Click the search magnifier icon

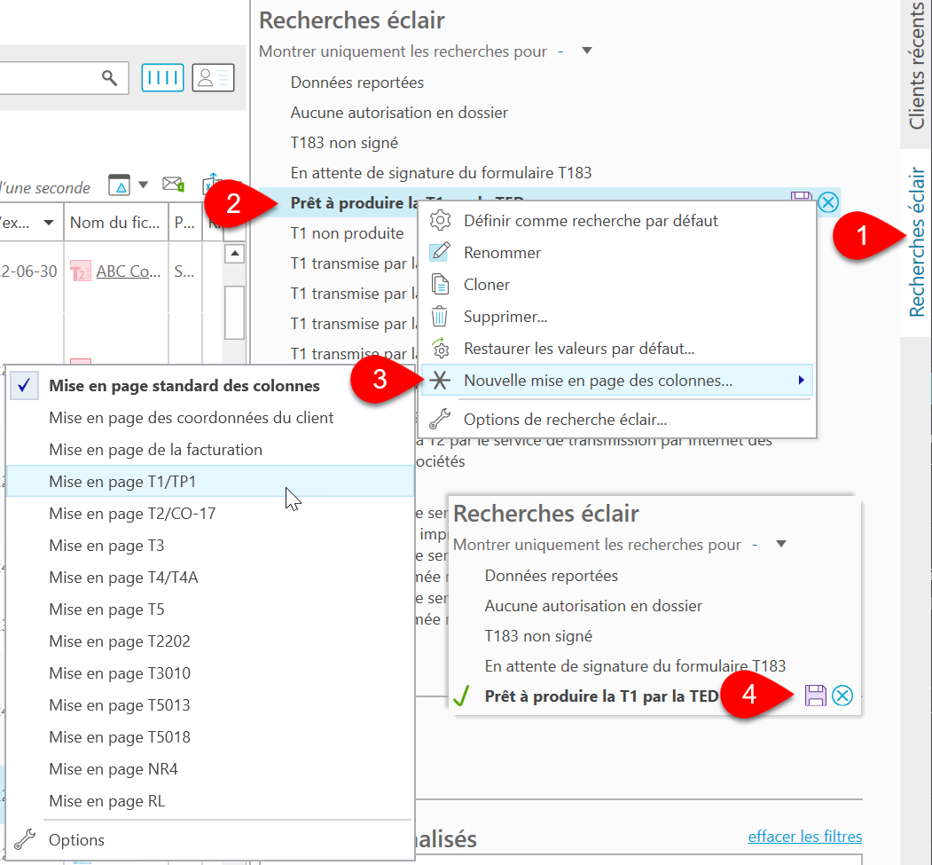click(109, 77)
